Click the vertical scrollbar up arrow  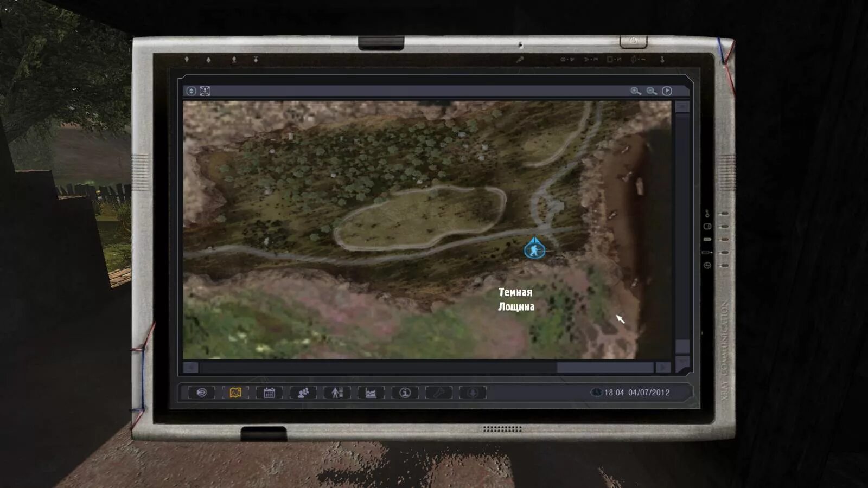pyautogui.click(x=682, y=106)
